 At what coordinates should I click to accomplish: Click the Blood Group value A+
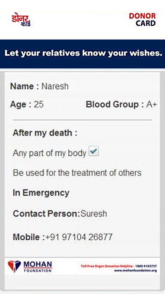152,104
